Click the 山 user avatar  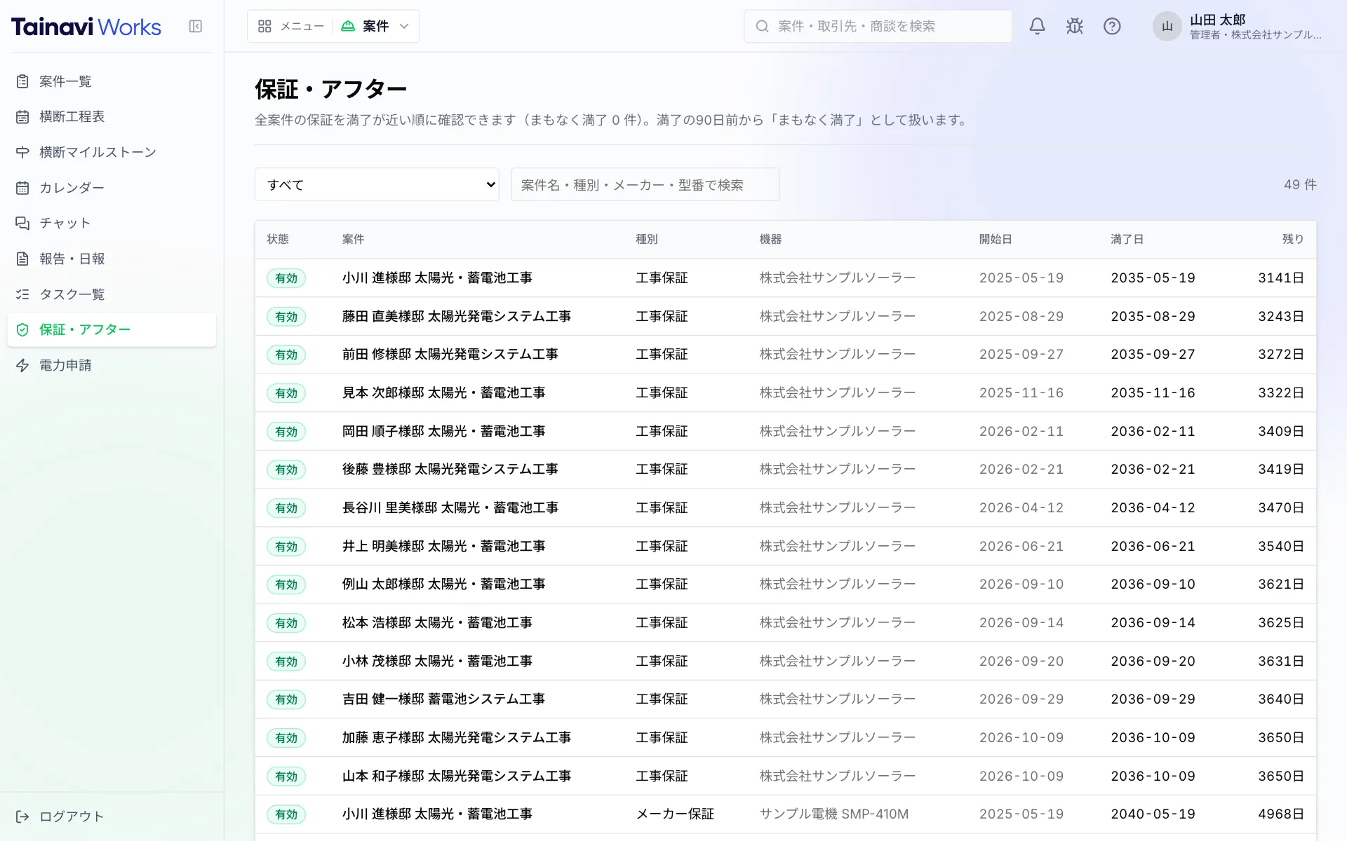coord(1167,27)
